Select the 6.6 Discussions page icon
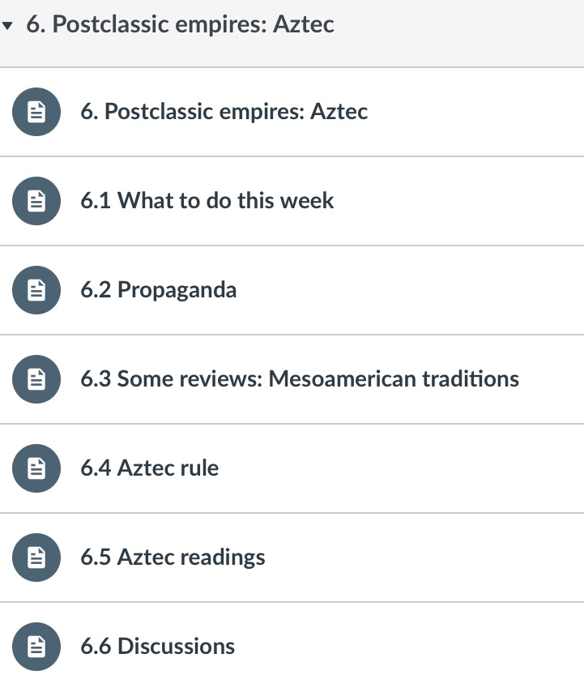 coord(36,646)
